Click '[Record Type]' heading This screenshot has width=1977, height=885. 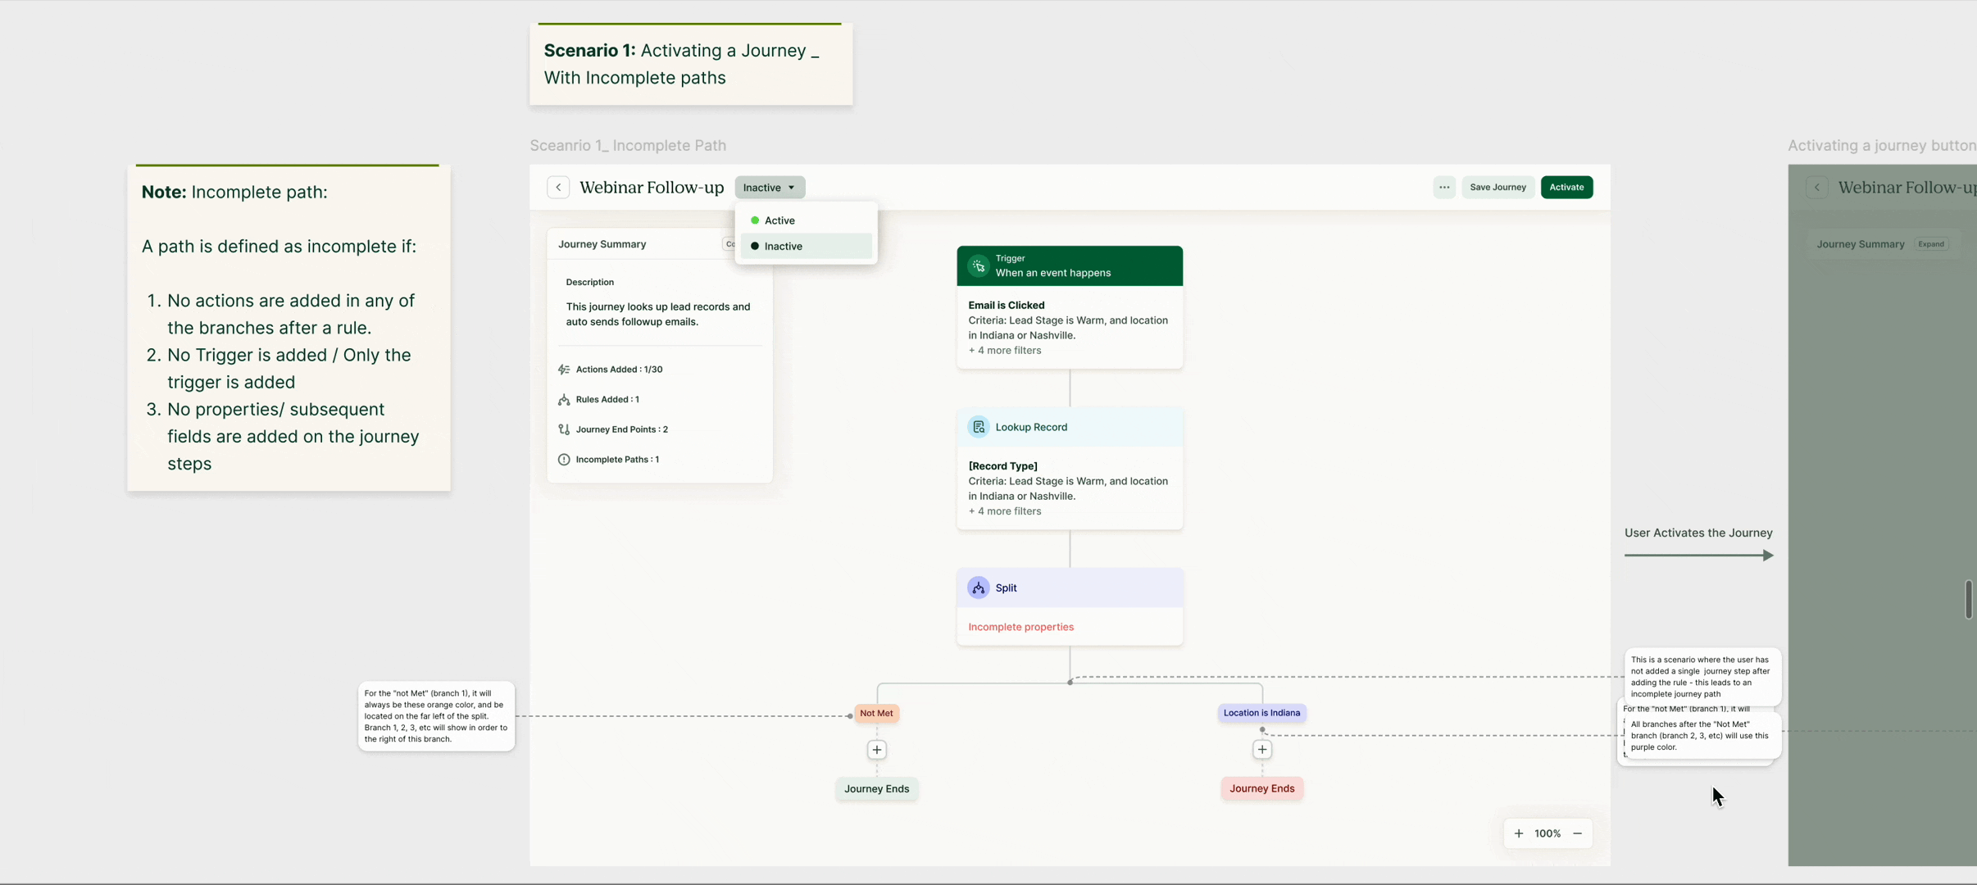tap(1002, 466)
